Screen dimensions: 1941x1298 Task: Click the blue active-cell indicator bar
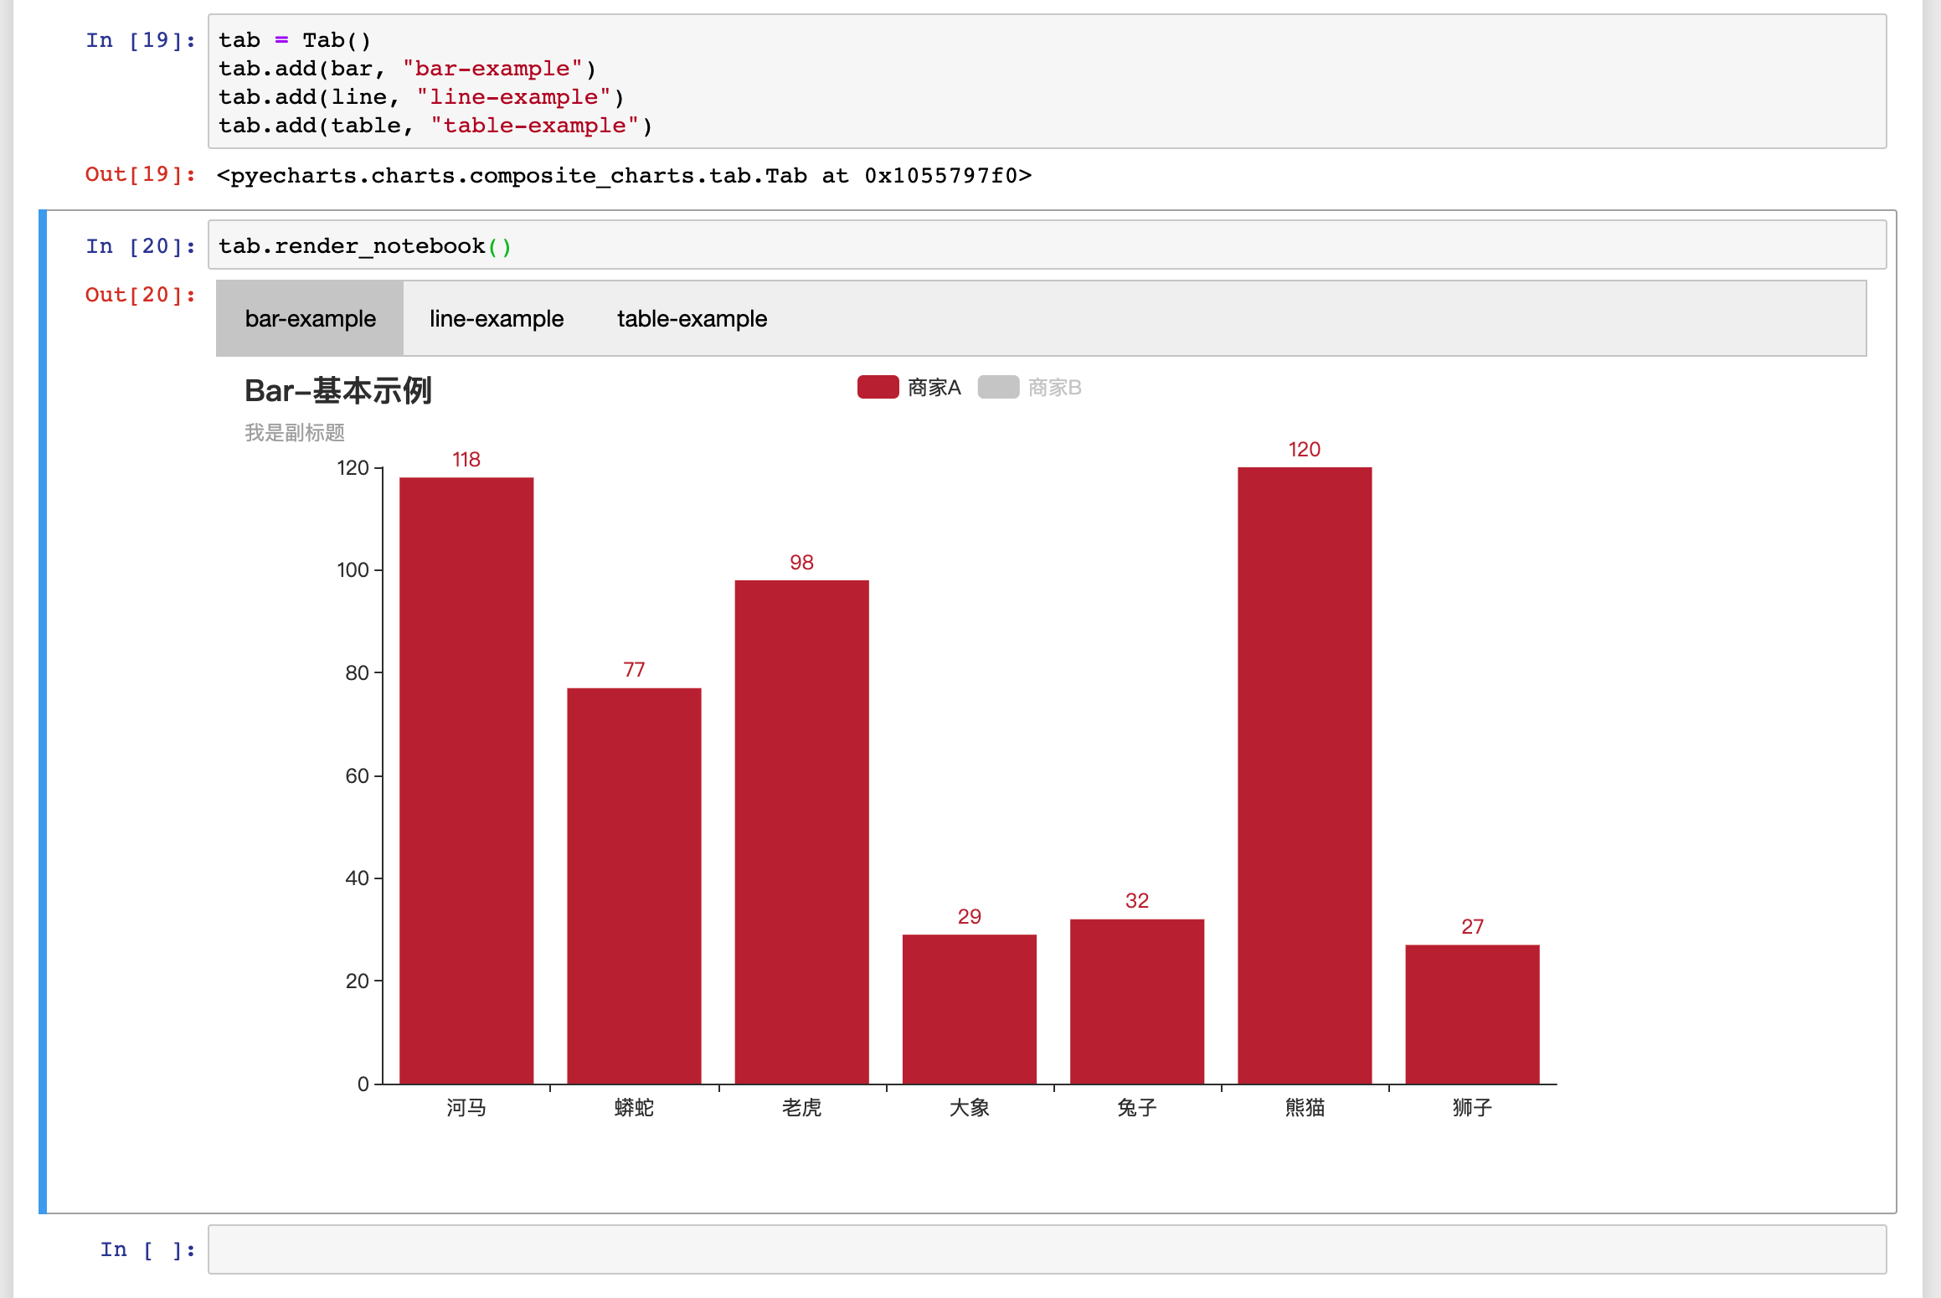(x=43, y=712)
